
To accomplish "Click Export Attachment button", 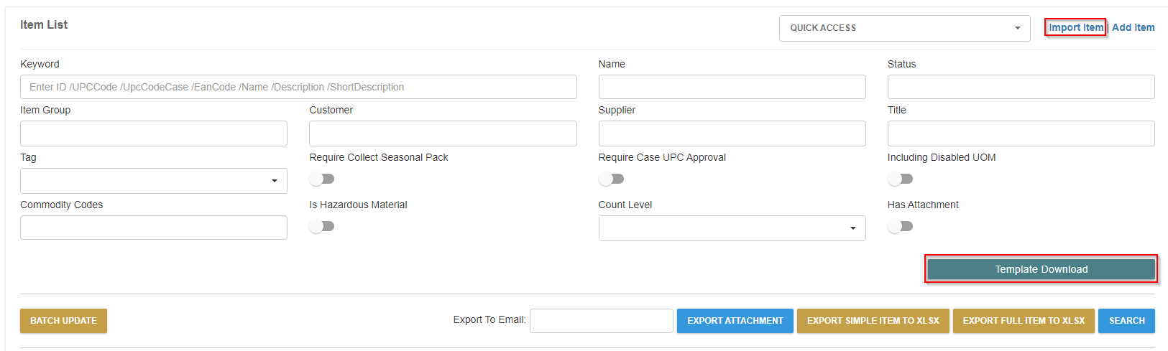I will point(735,321).
